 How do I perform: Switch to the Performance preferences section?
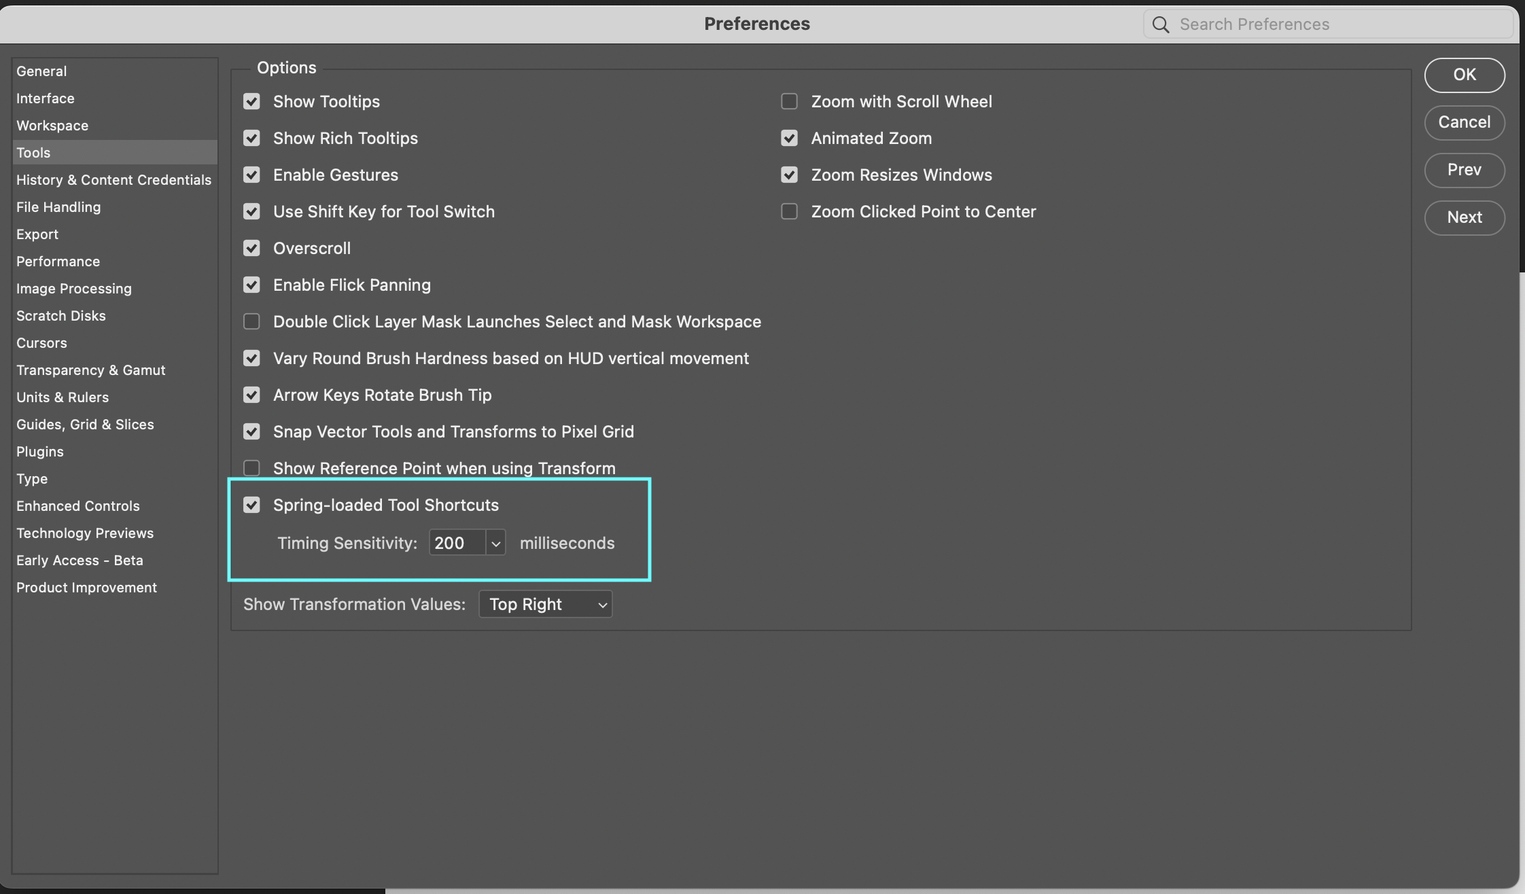[58, 261]
